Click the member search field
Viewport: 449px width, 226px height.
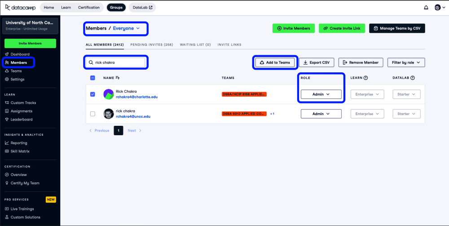tap(118, 62)
